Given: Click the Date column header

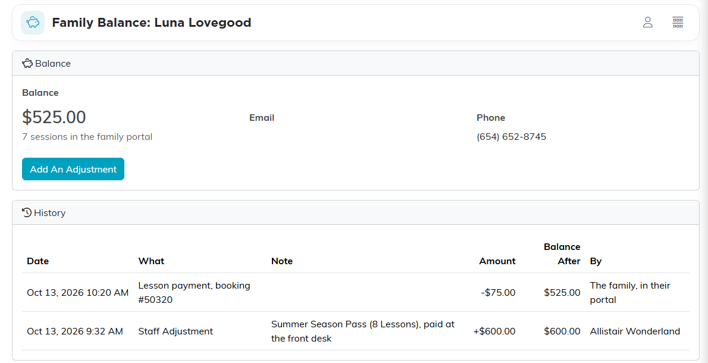Looking at the screenshot, I should coord(38,261).
